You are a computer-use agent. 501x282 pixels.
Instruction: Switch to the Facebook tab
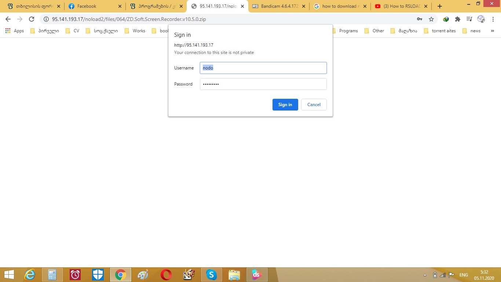pyautogui.click(x=95, y=6)
